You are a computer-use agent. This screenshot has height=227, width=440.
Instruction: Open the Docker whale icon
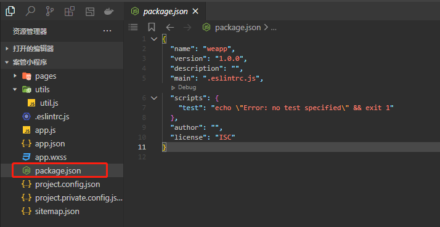[109, 12]
